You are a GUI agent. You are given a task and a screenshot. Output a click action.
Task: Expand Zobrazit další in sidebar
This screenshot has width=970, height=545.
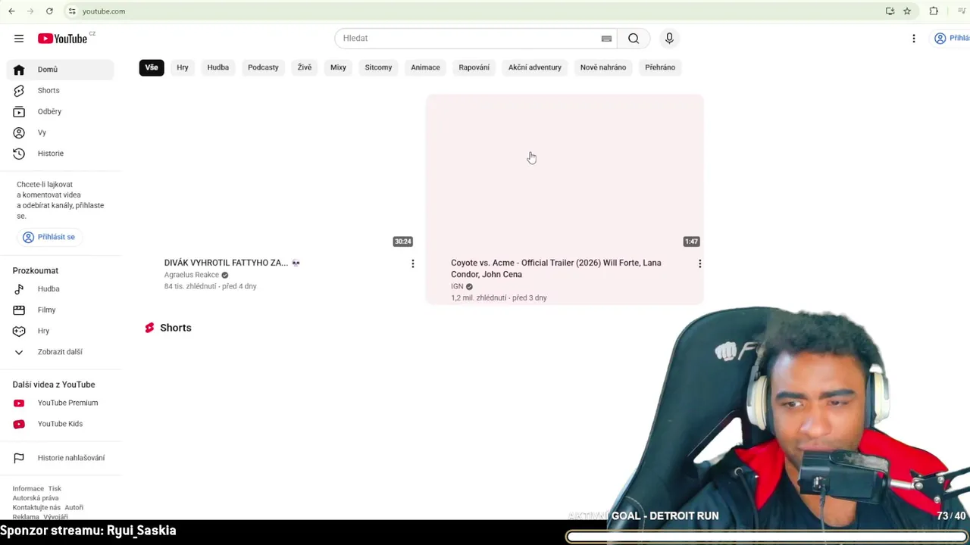click(61, 352)
